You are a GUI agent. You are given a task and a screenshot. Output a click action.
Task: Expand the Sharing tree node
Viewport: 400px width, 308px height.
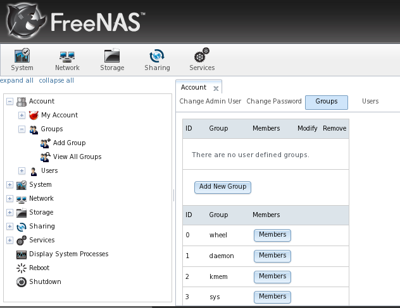click(9, 226)
